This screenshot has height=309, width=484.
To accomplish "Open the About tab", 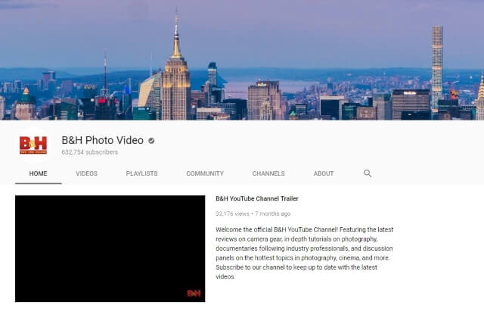I will click(324, 173).
